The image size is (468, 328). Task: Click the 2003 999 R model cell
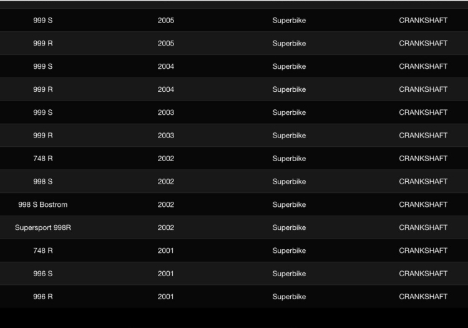pyautogui.click(x=42, y=136)
